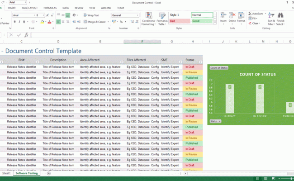294x181 pixels.
Task: Add a new sheet with plus icon
Action: point(49,173)
